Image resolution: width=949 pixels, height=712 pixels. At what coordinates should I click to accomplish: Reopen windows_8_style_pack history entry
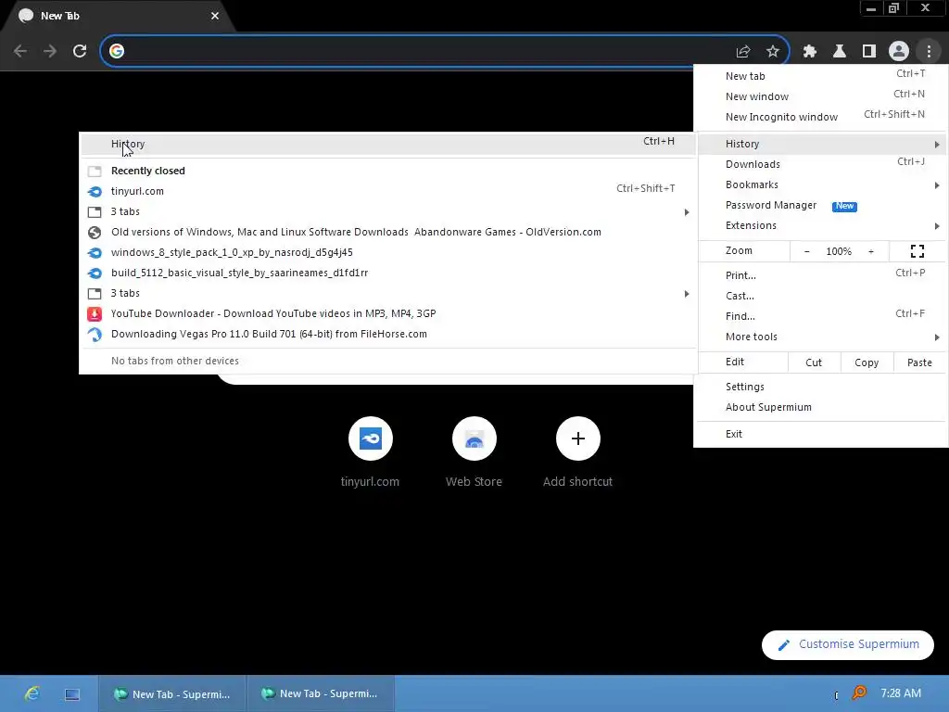(x=387, y=252)
